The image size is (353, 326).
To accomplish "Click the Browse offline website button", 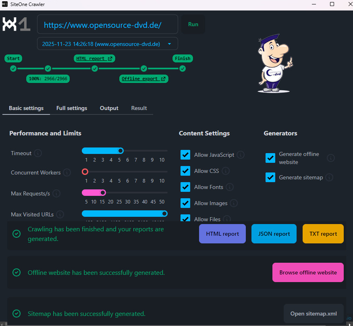I will (308, 272).
